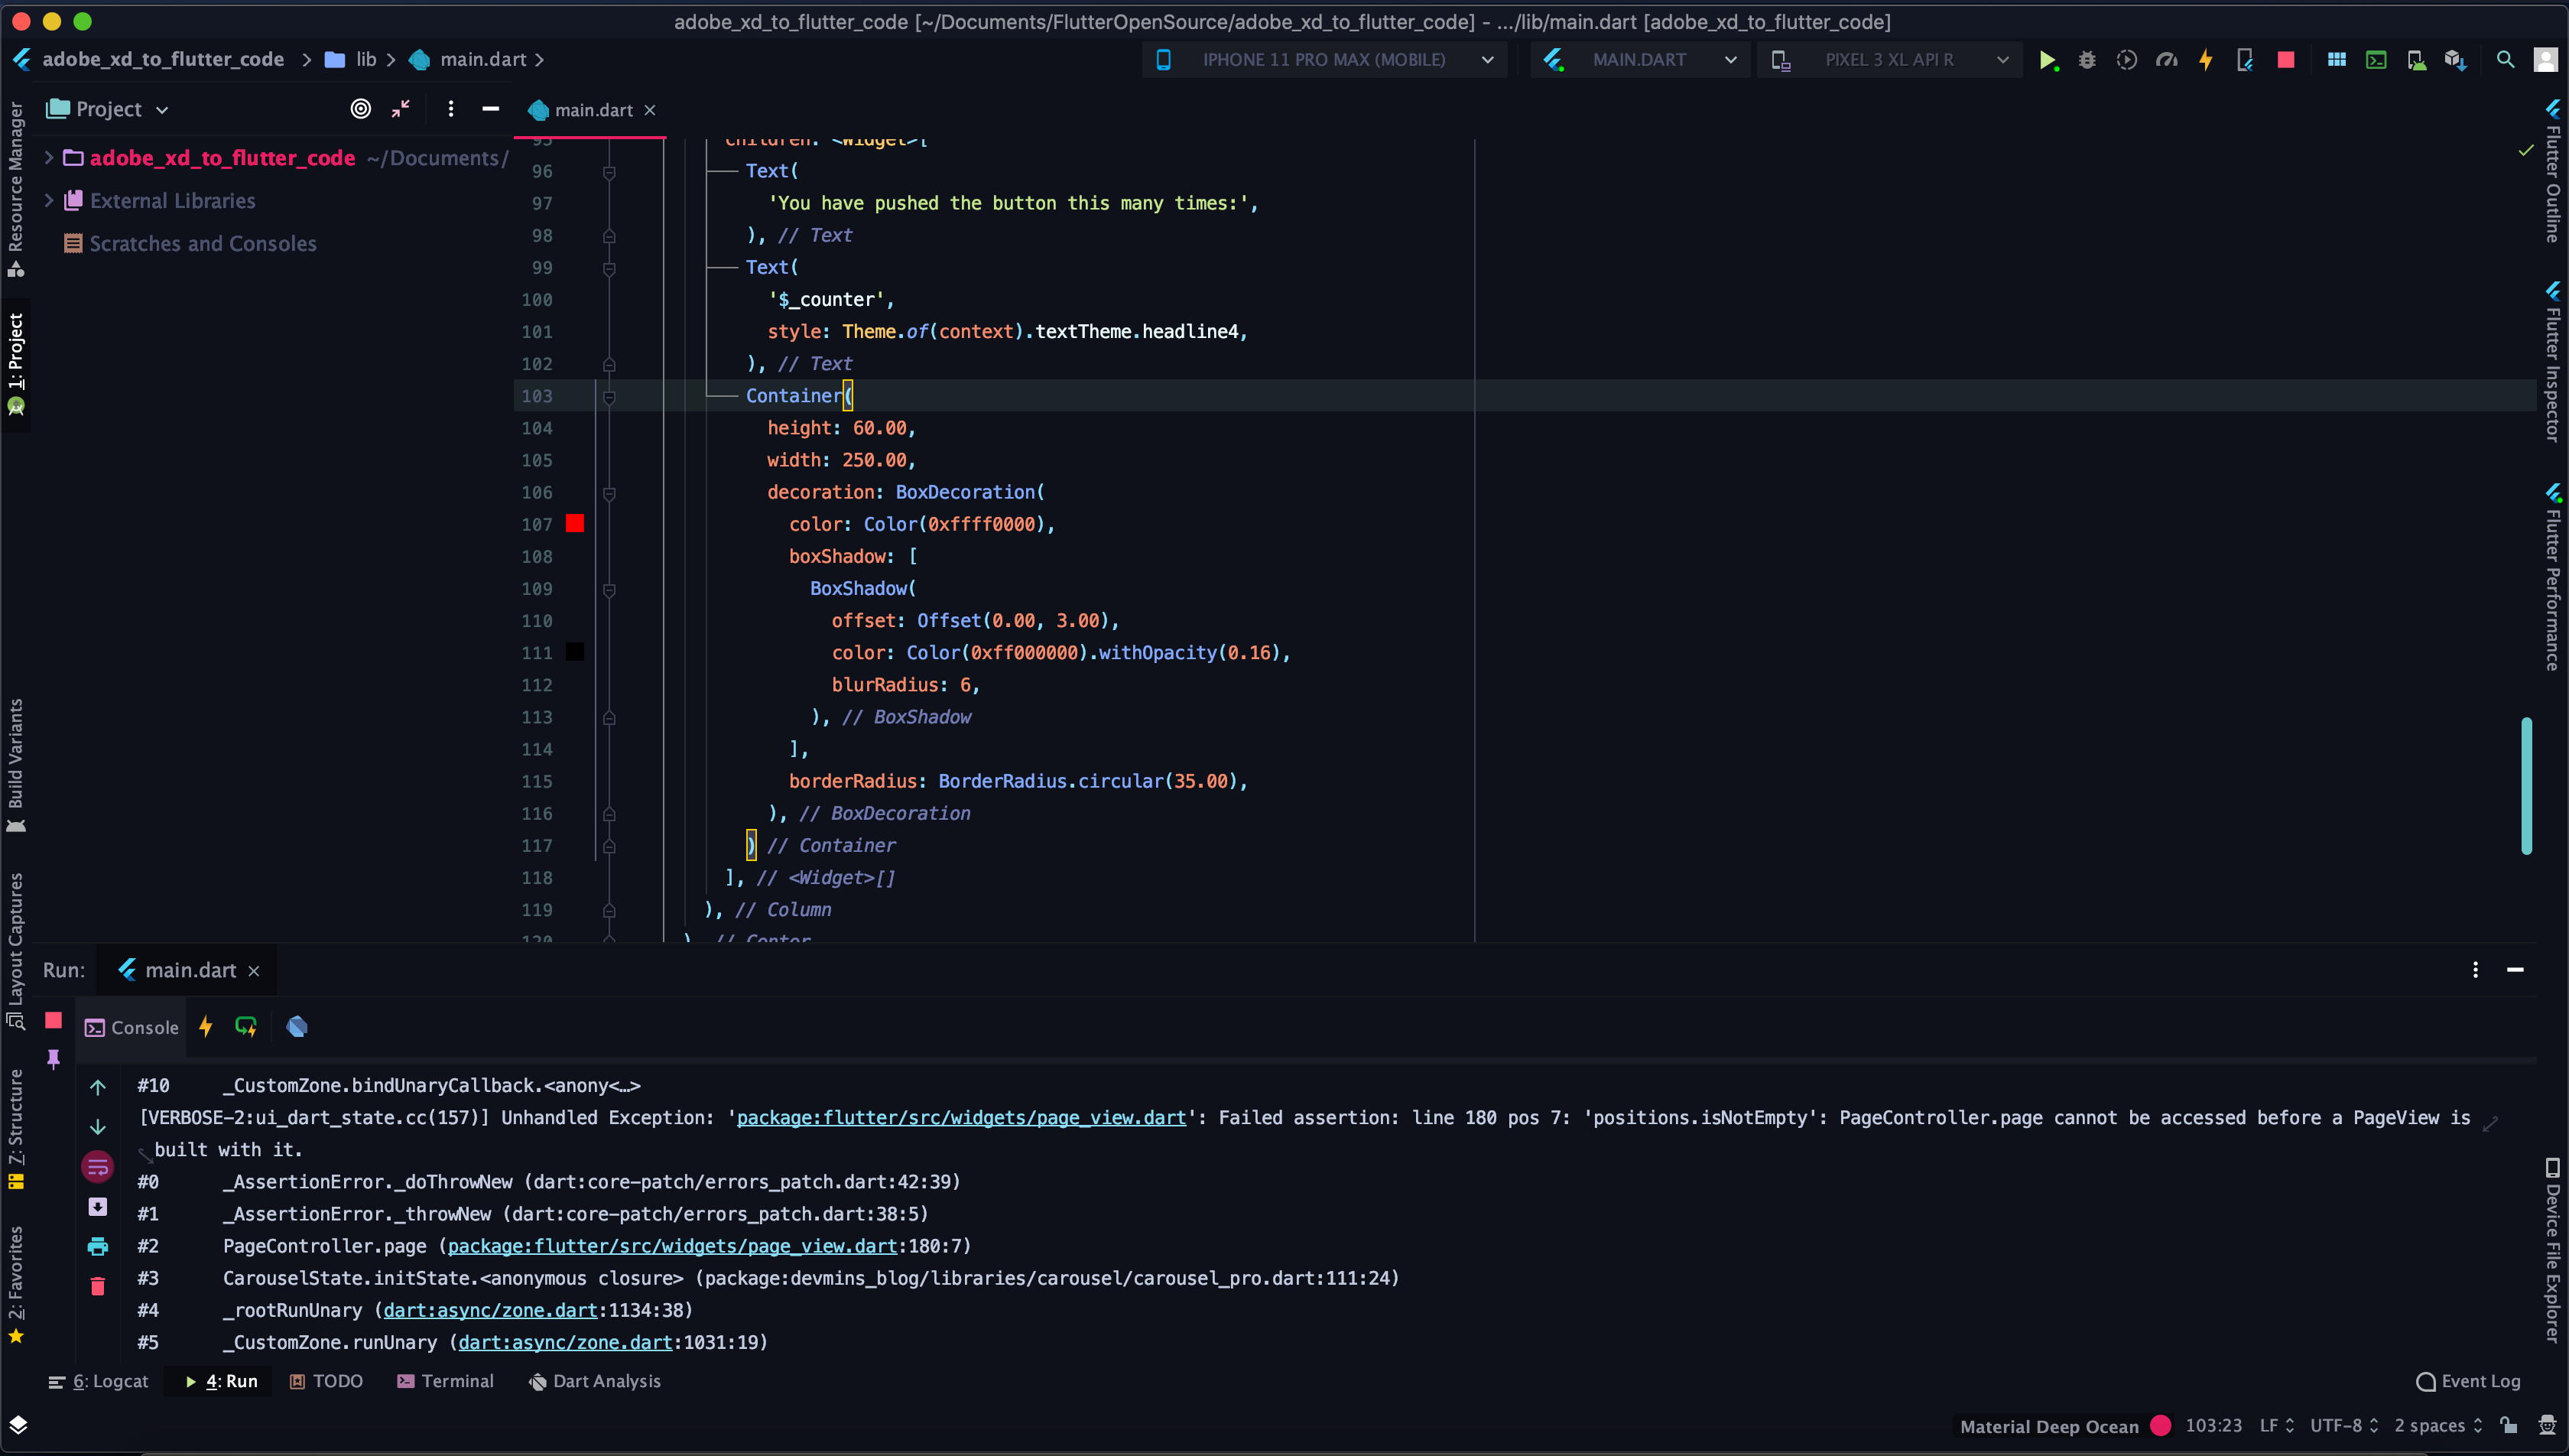This screenshot has width=2569, height=1456.
Task: Print console output with printer icon
Action: tap(97, 1246)
